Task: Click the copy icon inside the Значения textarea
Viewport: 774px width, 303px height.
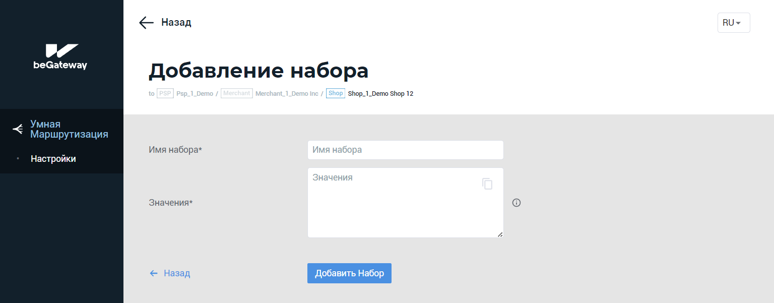Action: coord(487,184)
